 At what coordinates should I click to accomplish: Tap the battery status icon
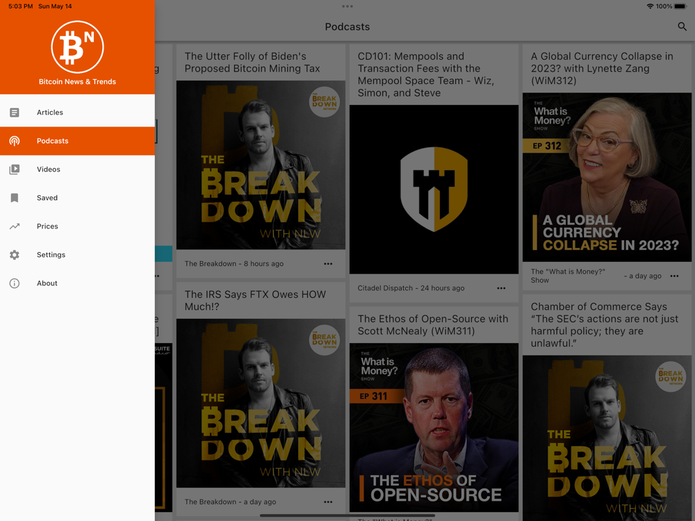click(x=680, y=6)
